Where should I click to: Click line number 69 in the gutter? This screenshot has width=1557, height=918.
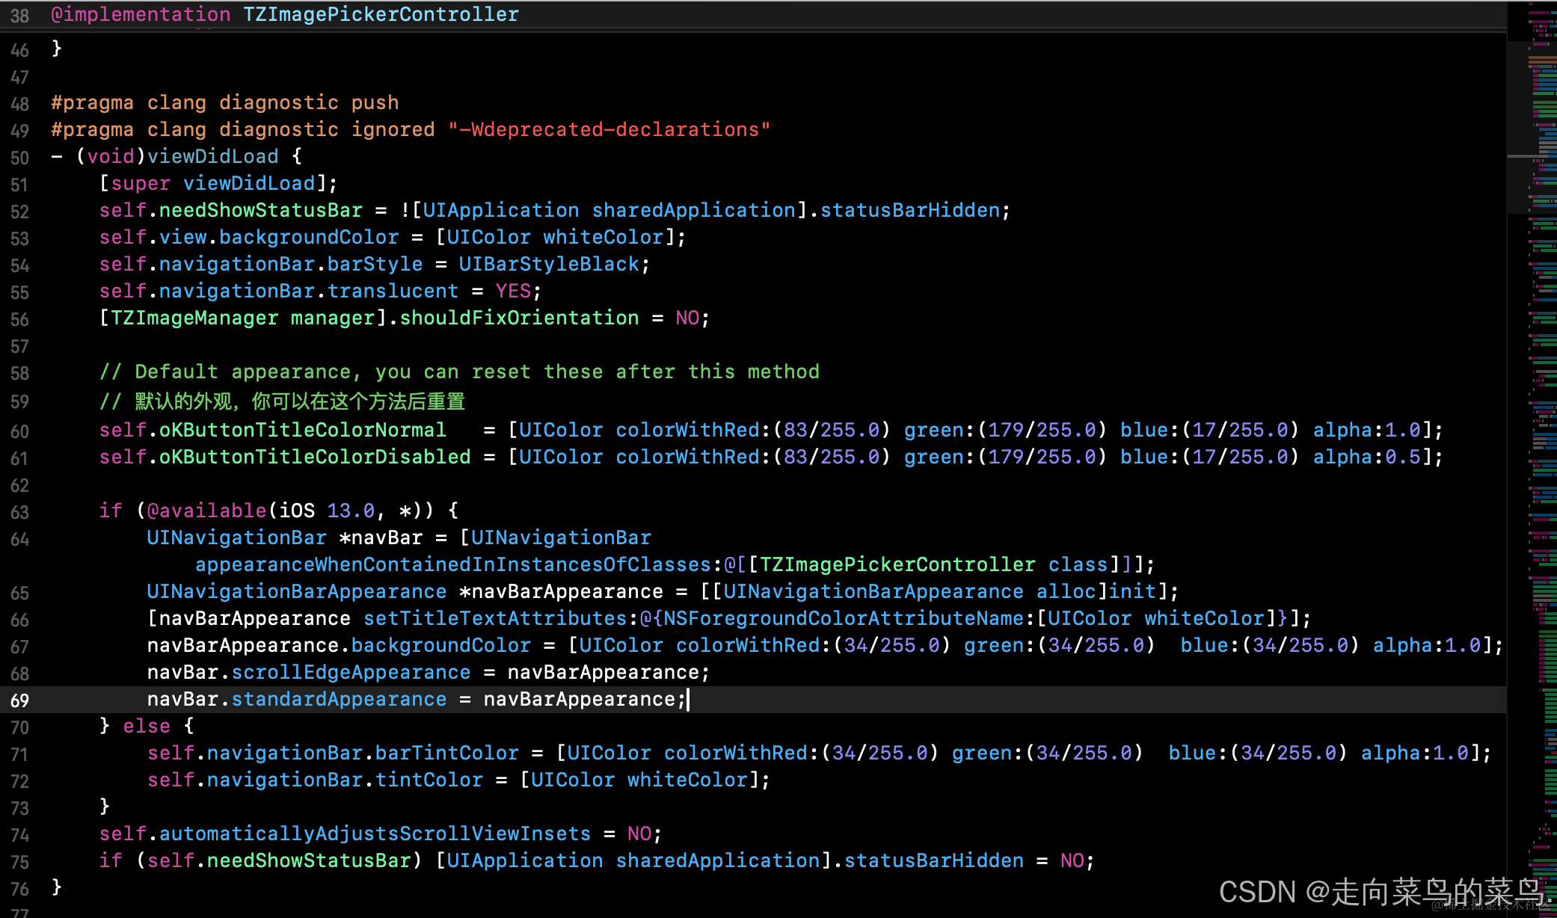[x=20, y=700]
